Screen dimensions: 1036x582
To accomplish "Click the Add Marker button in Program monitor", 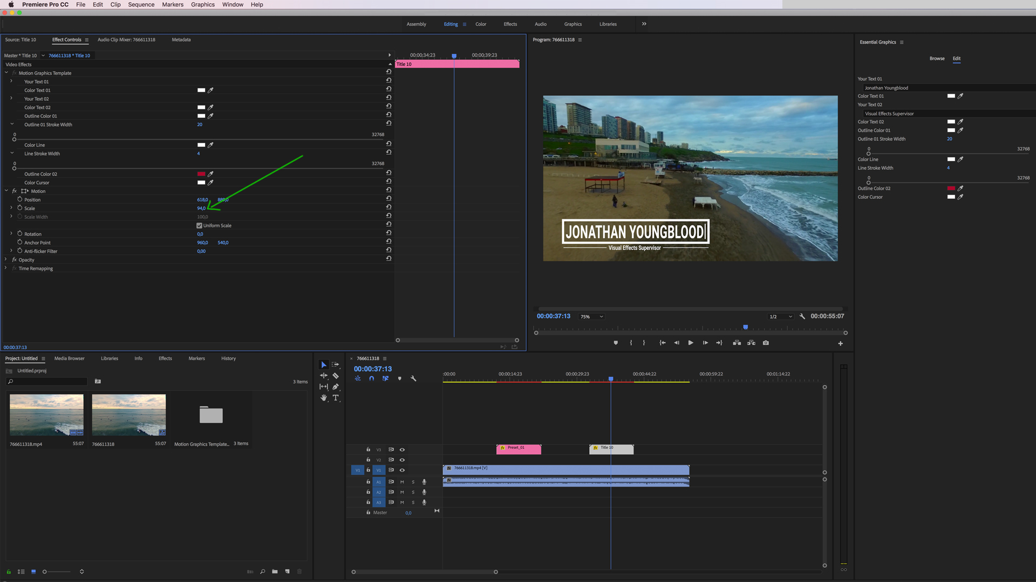I will [x=616, y=343].
